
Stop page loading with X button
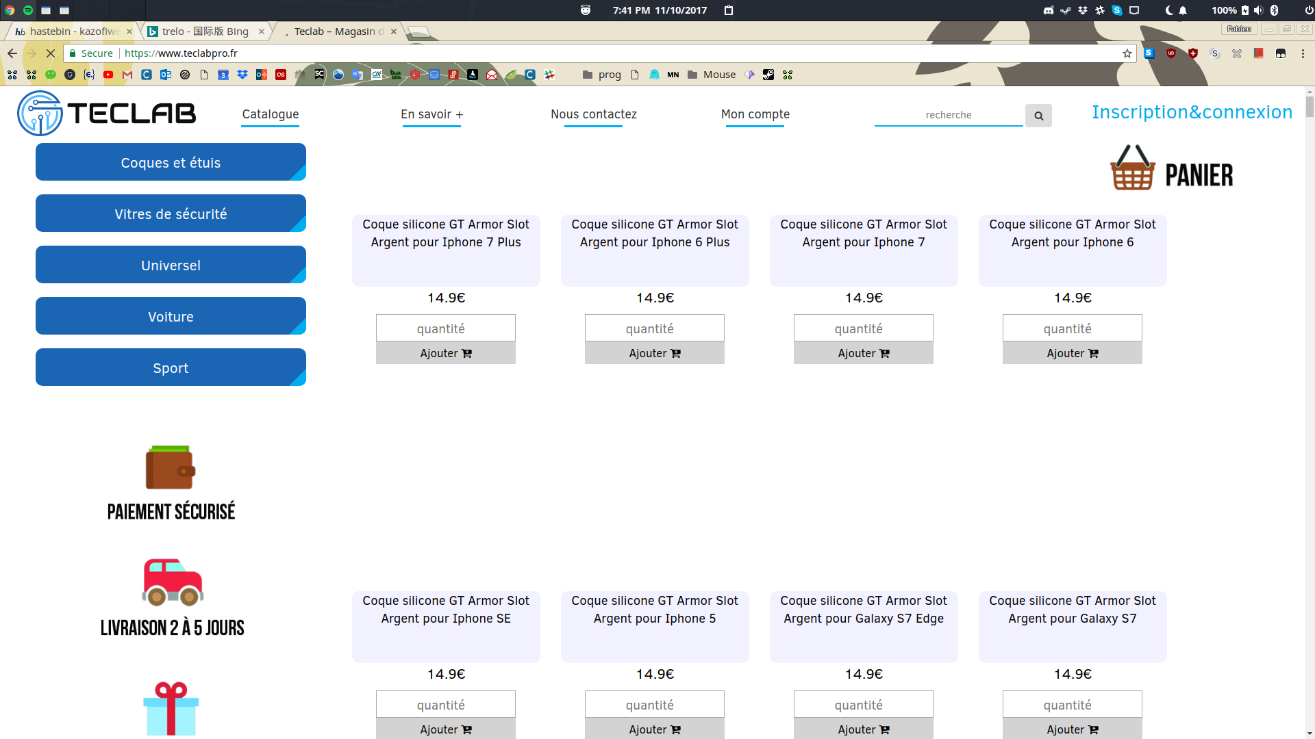[x=51, y=53]
